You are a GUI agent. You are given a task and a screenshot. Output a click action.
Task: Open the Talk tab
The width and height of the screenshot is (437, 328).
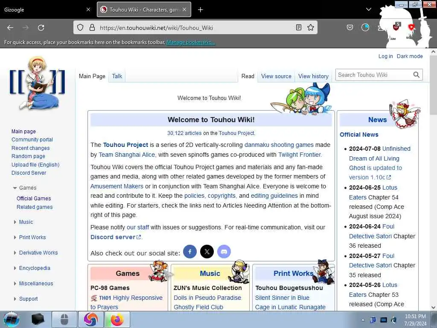coord(117,76)
